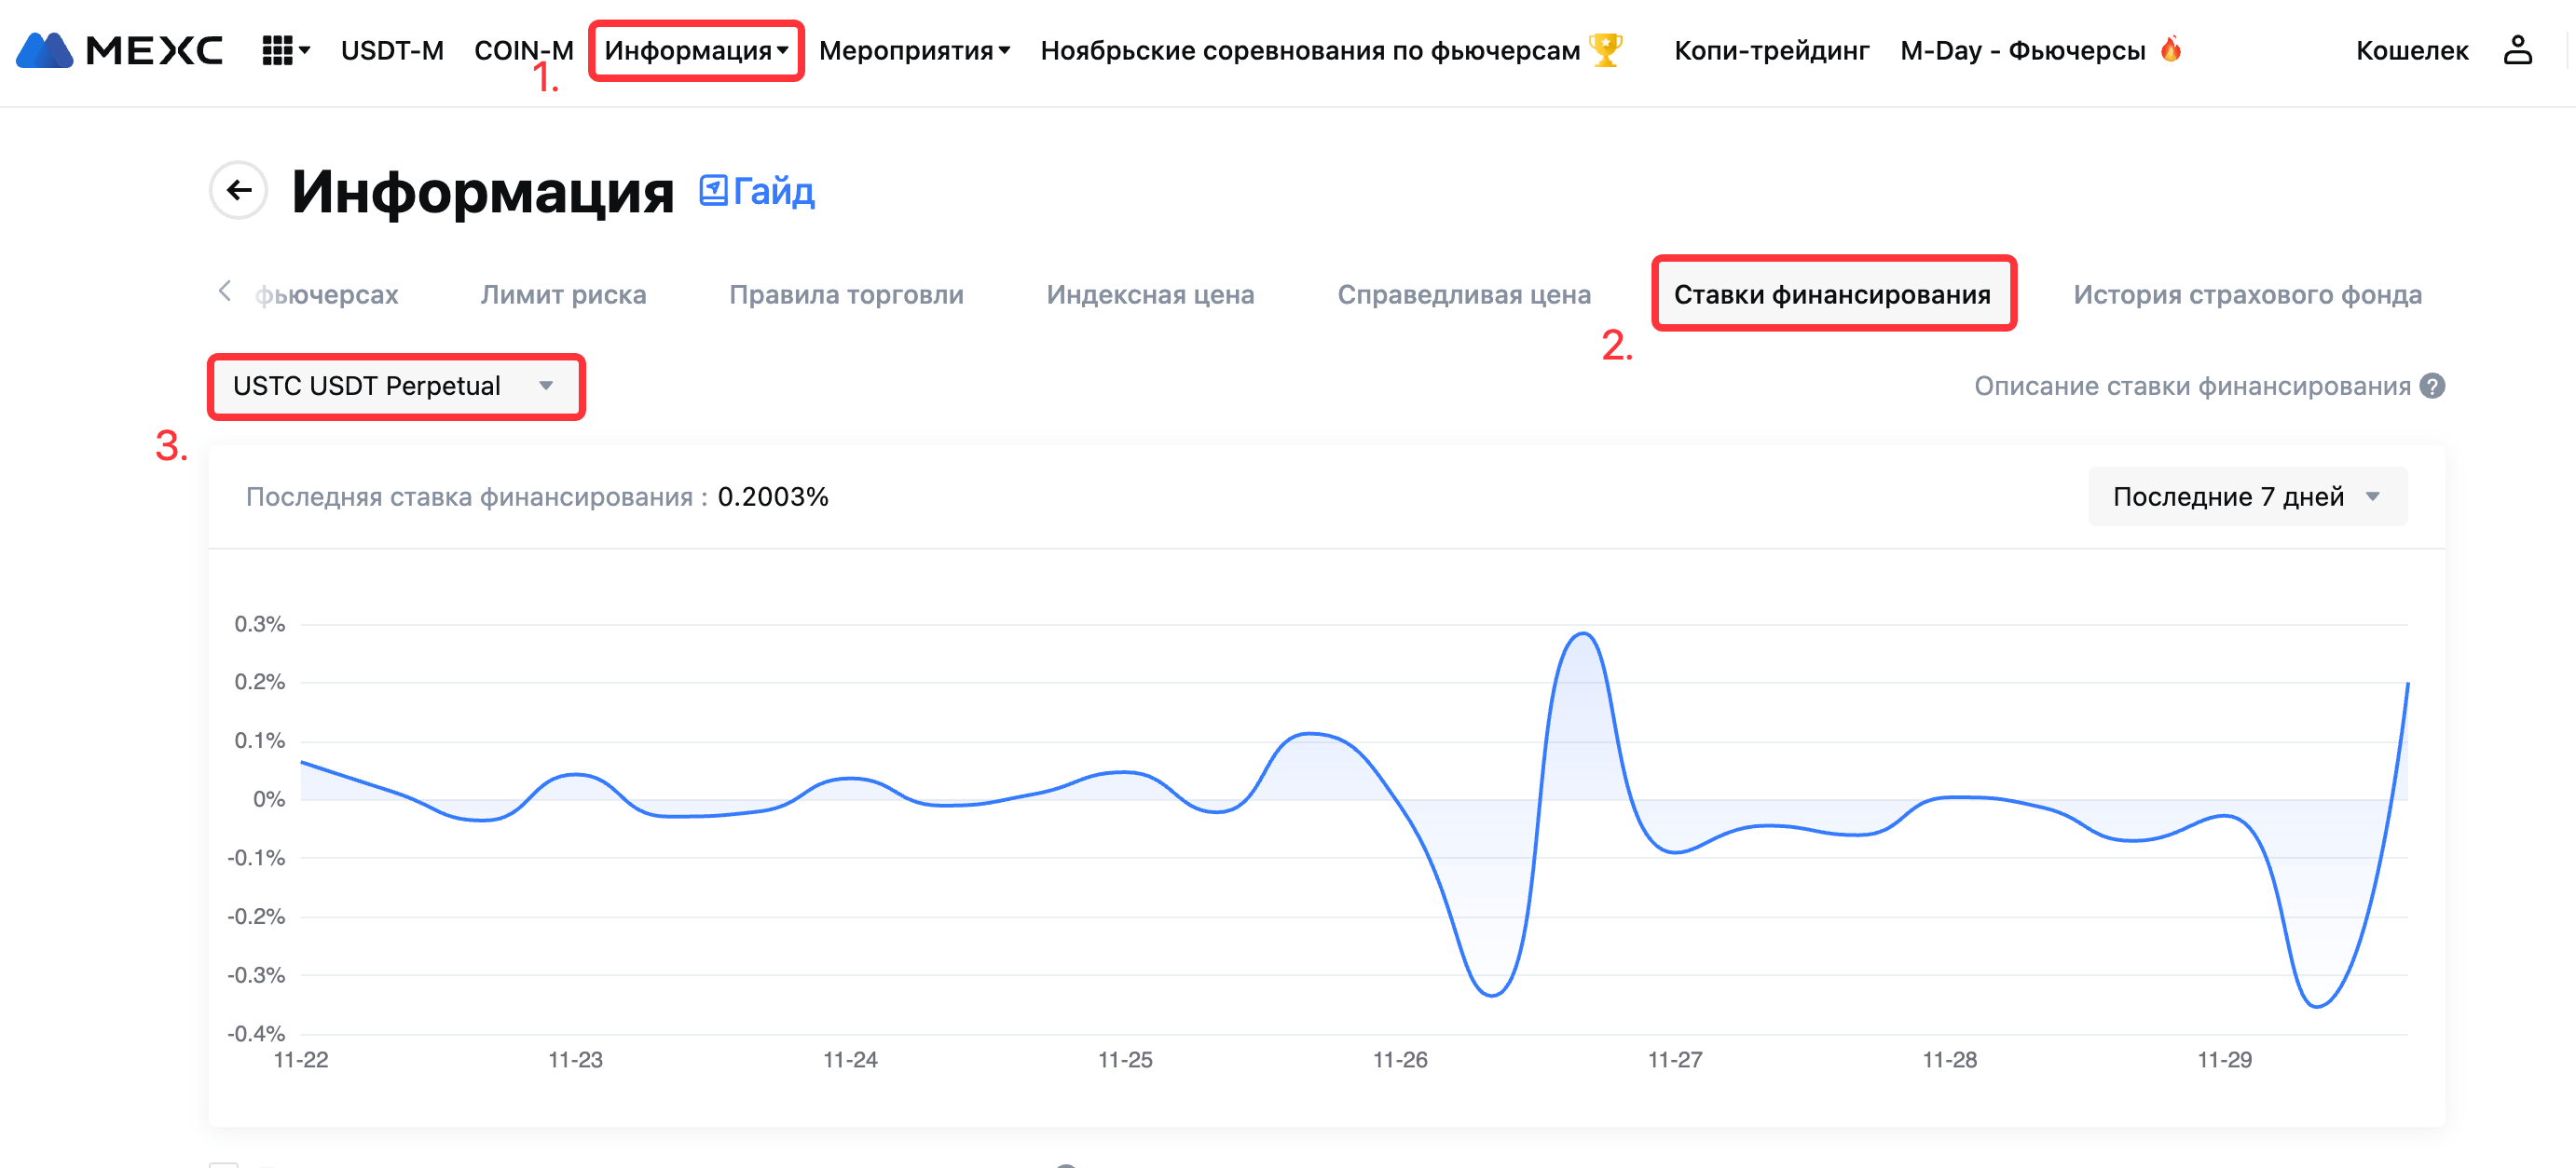Click the MEXC logo
This screenshot has height=1168, width=2576.
click(120, 50)
